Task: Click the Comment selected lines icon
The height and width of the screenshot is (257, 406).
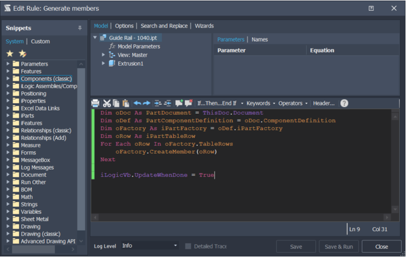Action: (179, 103)
